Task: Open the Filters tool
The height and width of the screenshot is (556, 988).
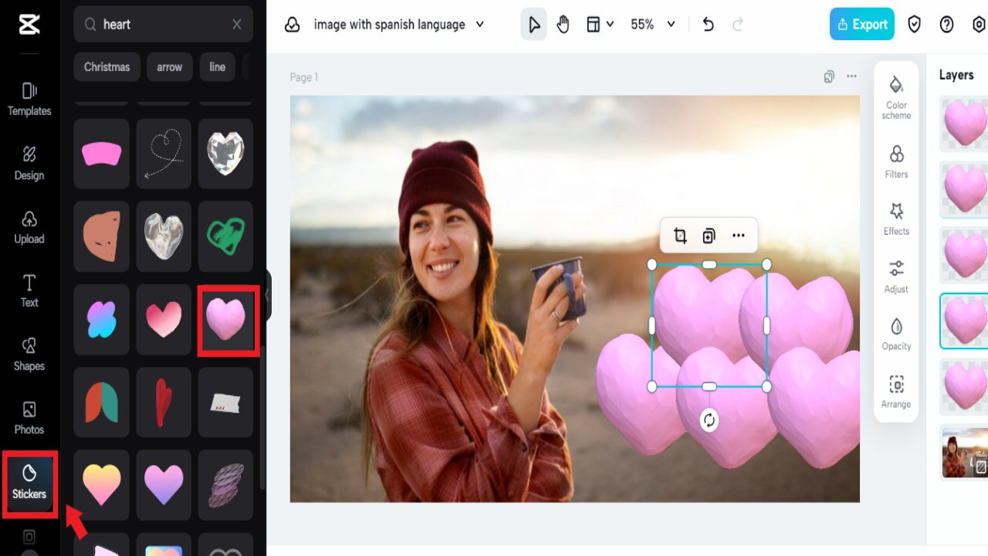Action: (896, 161)
